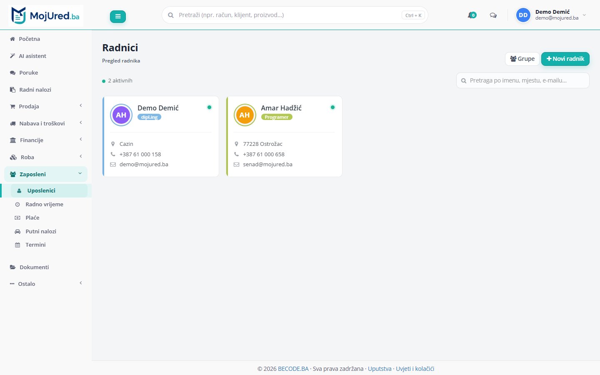Add a new worker with Novi radnik
The height and width of the screenshot is (375, 600).
565,59
